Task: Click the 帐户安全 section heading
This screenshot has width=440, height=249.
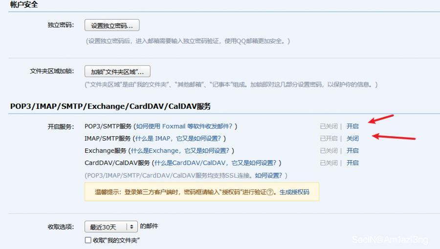Action: pyautogui.click(x=24, y=4)
